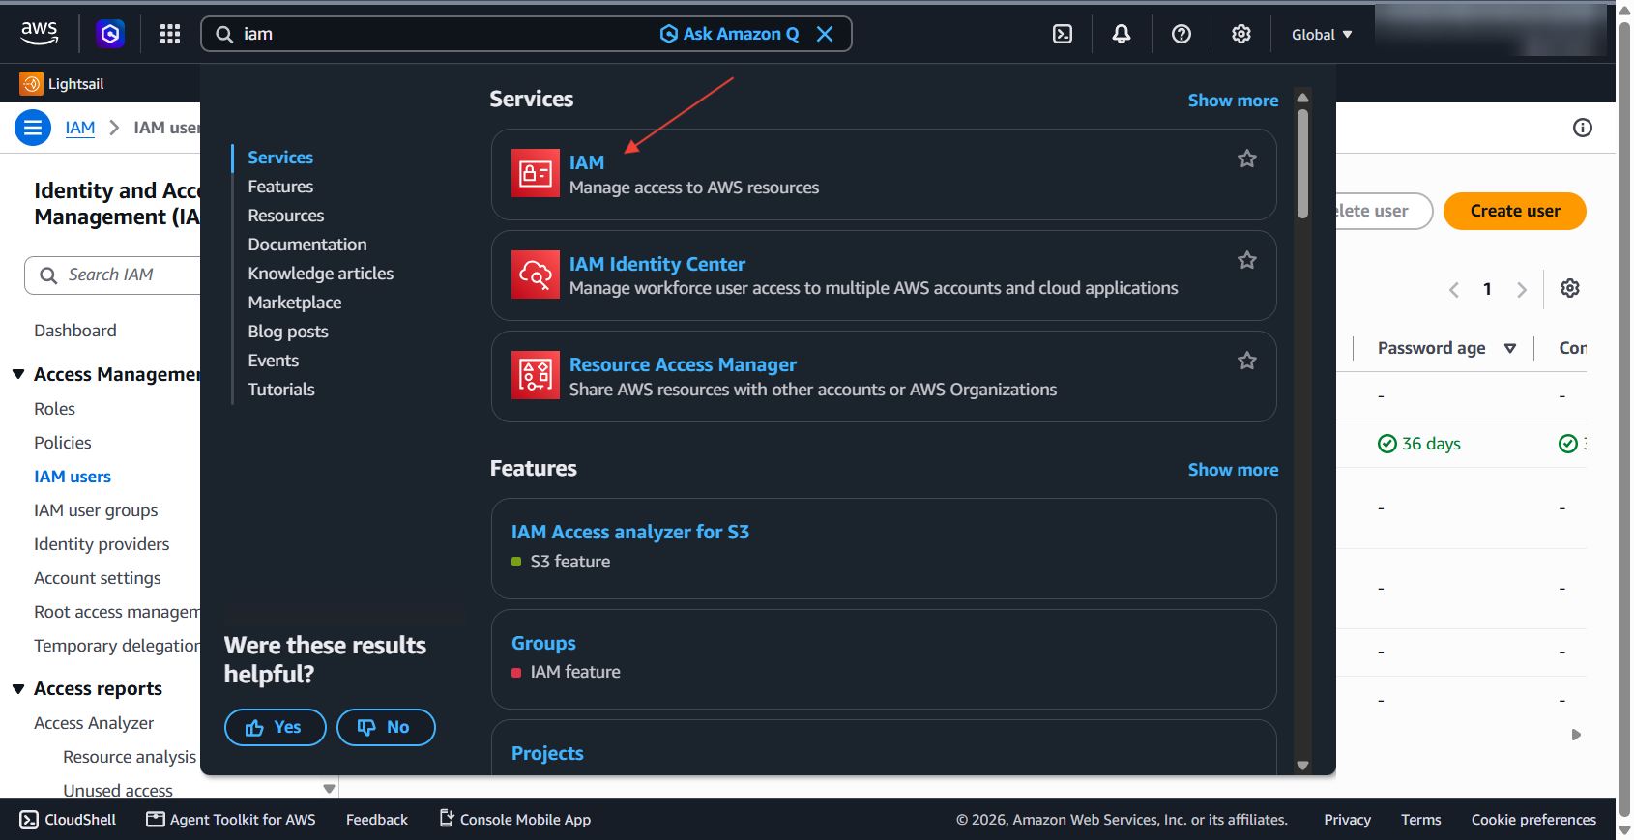The width and height of the screenshot is (1634, 840).
Task: Open the services grid menu icon
Action: [170, 34]
